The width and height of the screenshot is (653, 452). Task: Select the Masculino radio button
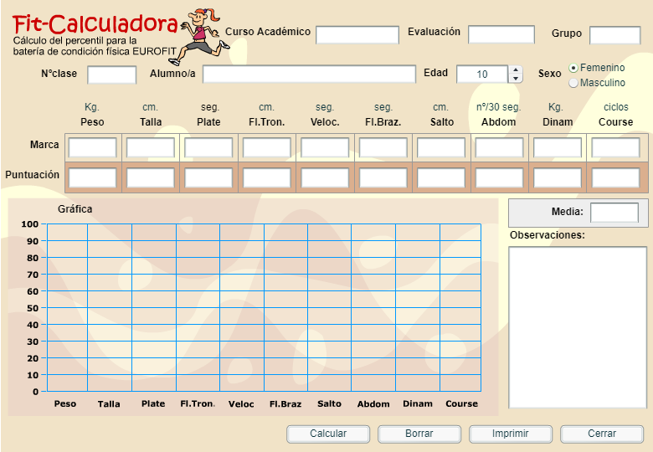(x=573, y=83)
